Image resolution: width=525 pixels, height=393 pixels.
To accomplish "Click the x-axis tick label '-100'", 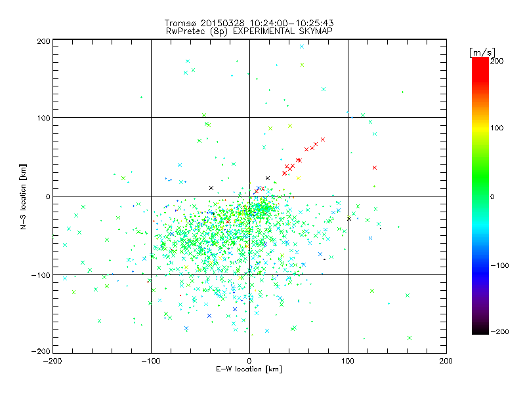I will (151, 361).
